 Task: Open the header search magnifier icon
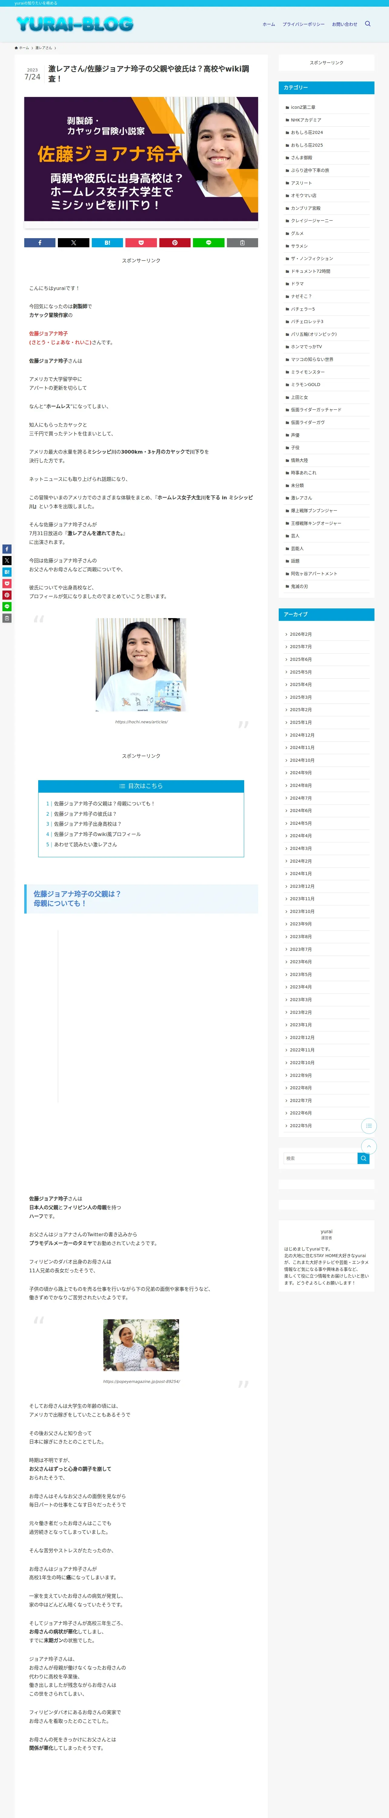[367, 24]
